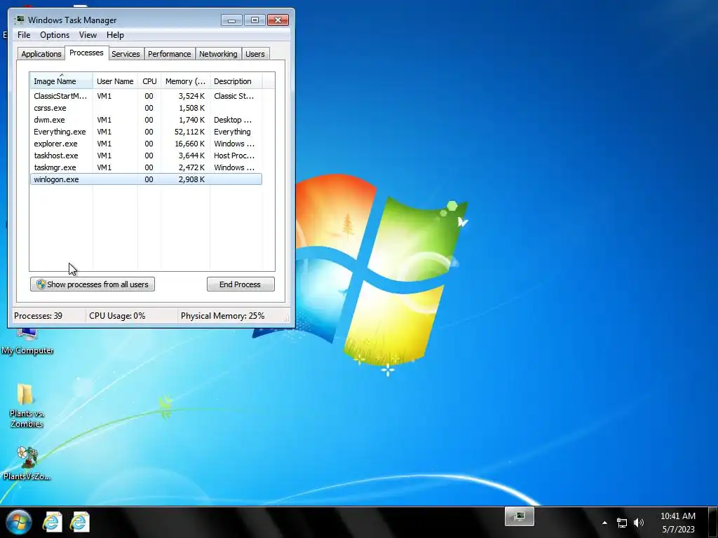Click Task Manager title bar icon
718x538 pixels.
coord(19,20)
